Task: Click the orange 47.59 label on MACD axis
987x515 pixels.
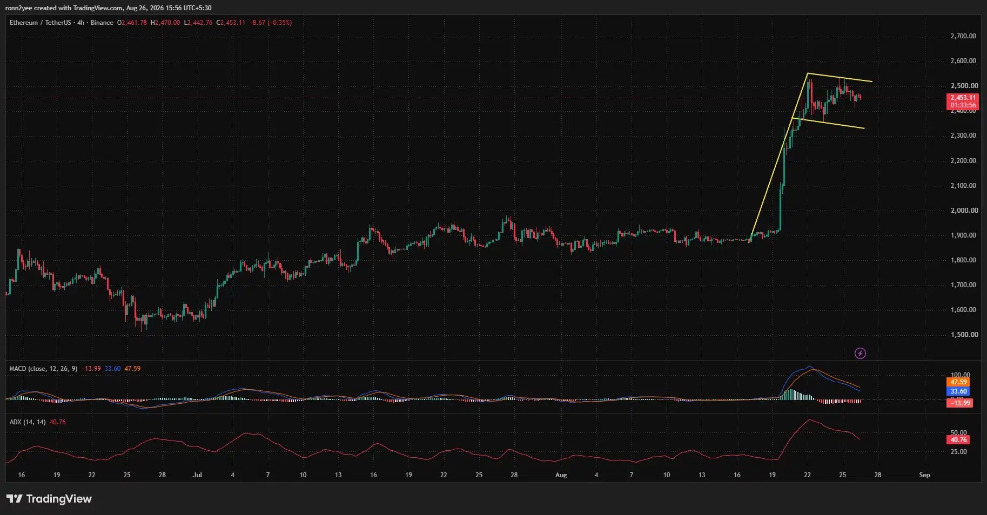Action: click(958, 383)
